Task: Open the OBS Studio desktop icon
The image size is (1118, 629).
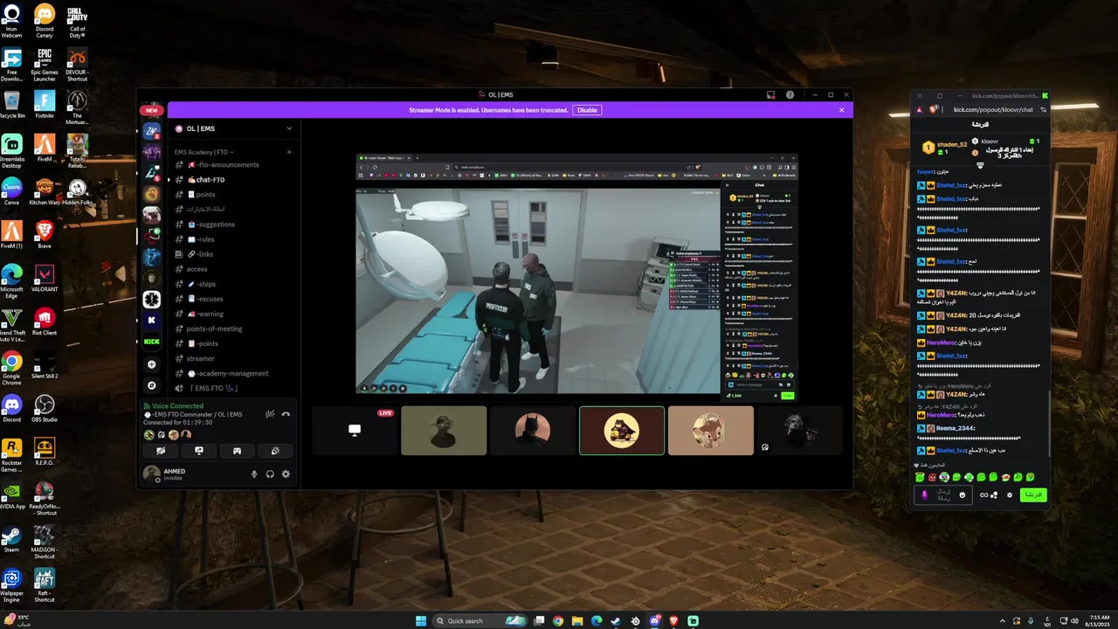Action: pos(45,409)
